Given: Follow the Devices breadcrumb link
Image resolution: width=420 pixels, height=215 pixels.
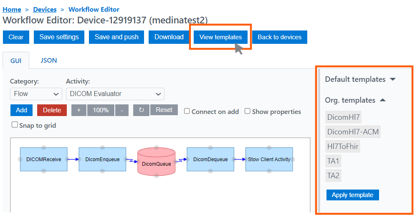Looking at the screenshot, I should [x=45, y=9].
